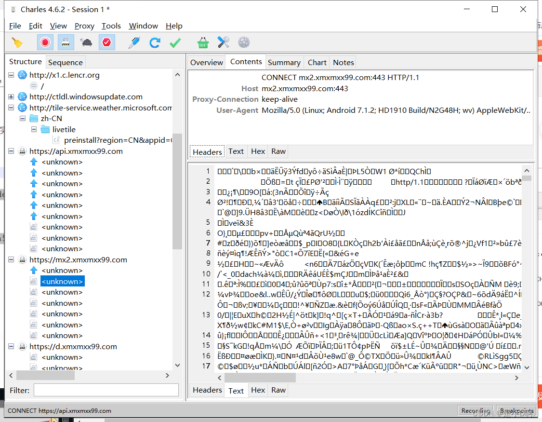Screen dimensions: 542x422
Task: Select preinstall?region=CN request
Action: [118, 140]
